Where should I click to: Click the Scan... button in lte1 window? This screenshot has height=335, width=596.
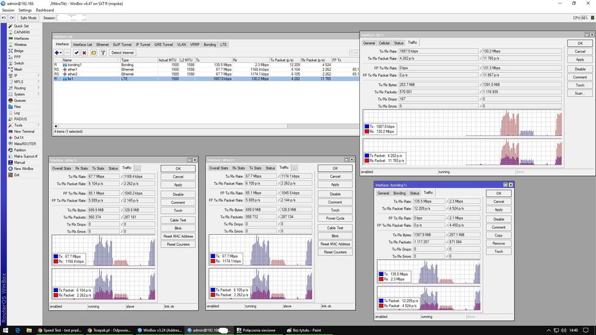coord(580,94)
